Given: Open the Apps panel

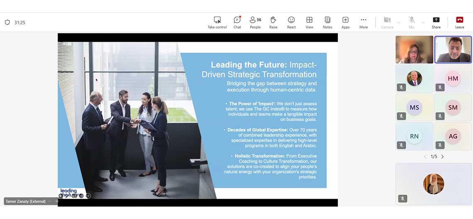Looking at the screenshot, I should point(345,22).
